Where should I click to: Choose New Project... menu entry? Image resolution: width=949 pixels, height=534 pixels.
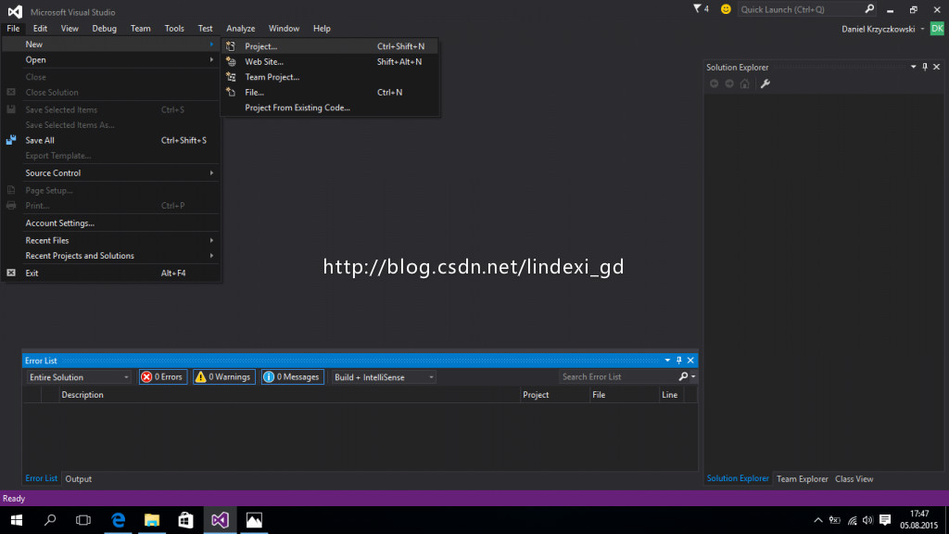point(330,46)
